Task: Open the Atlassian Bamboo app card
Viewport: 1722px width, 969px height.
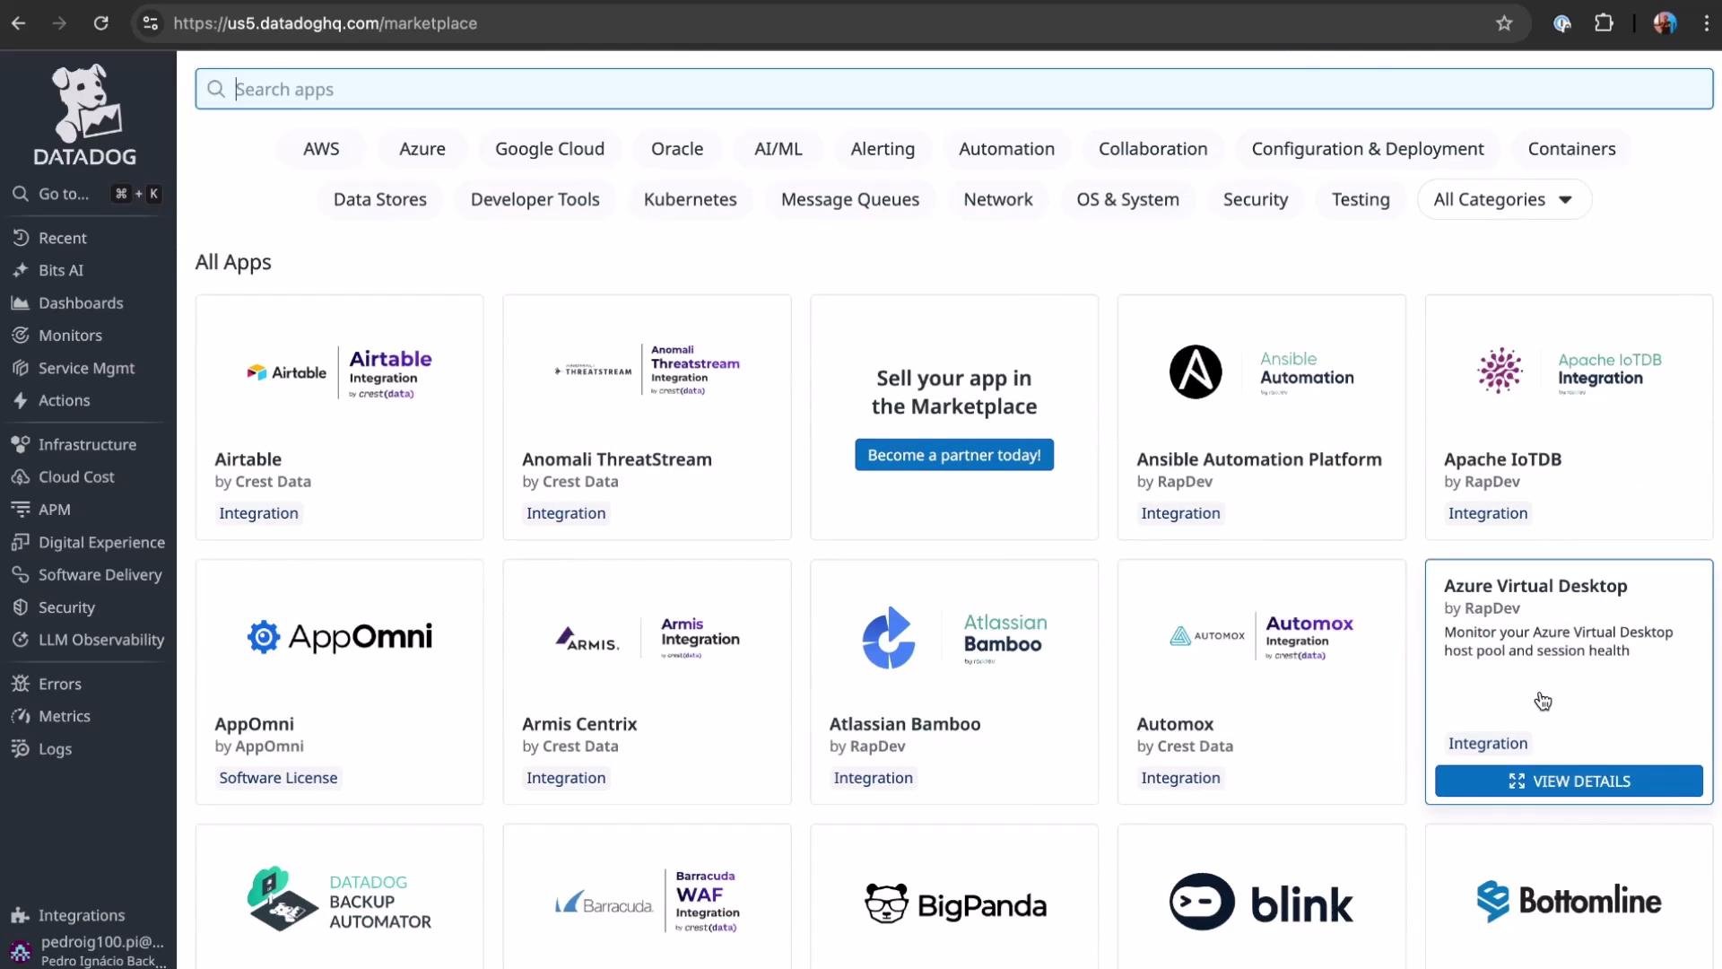Action: pos(954,682)
